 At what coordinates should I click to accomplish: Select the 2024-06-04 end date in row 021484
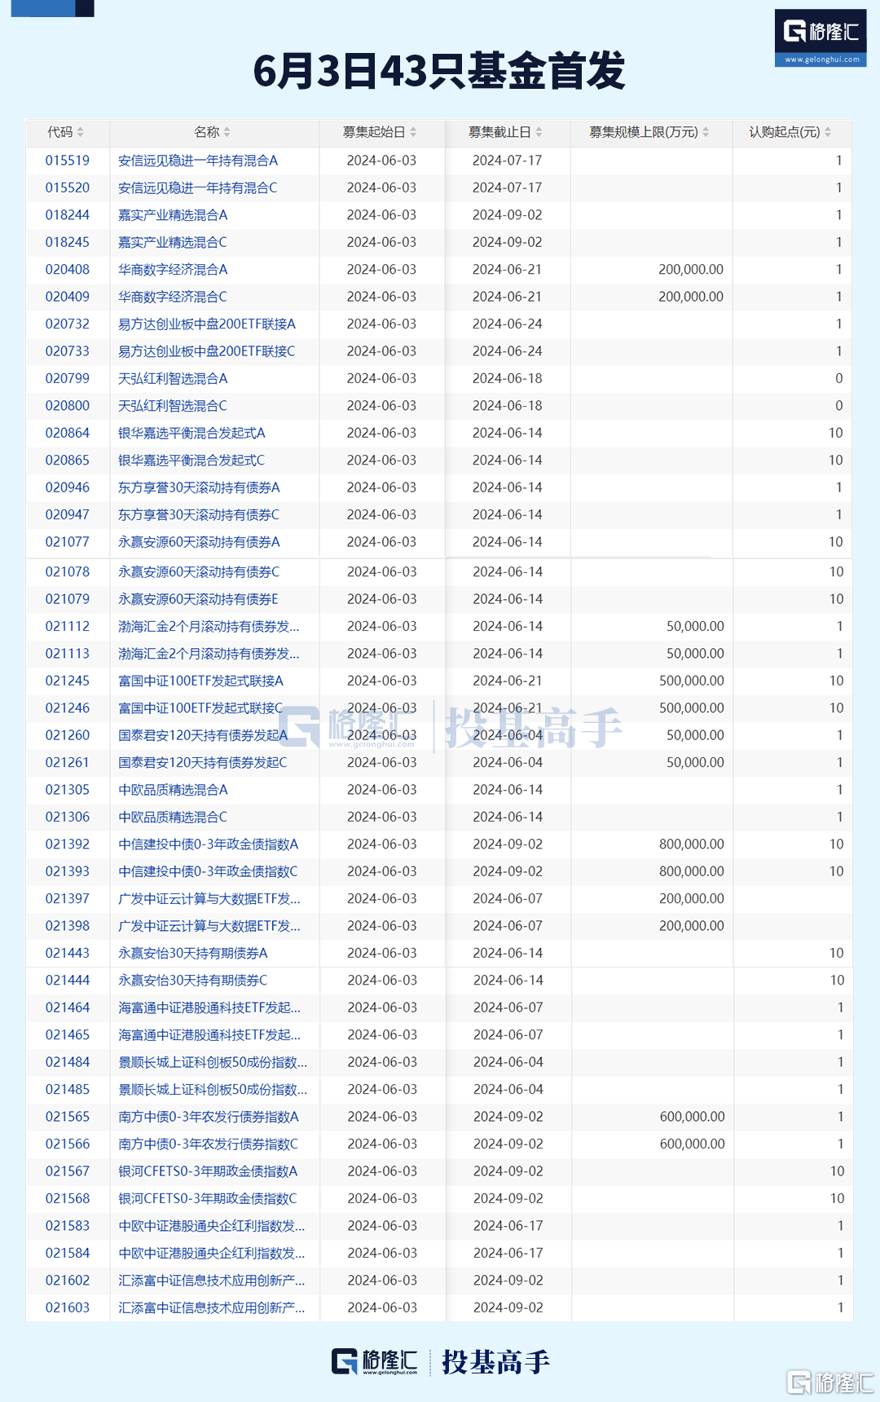pyautogui.click(x=508, y=1063)
